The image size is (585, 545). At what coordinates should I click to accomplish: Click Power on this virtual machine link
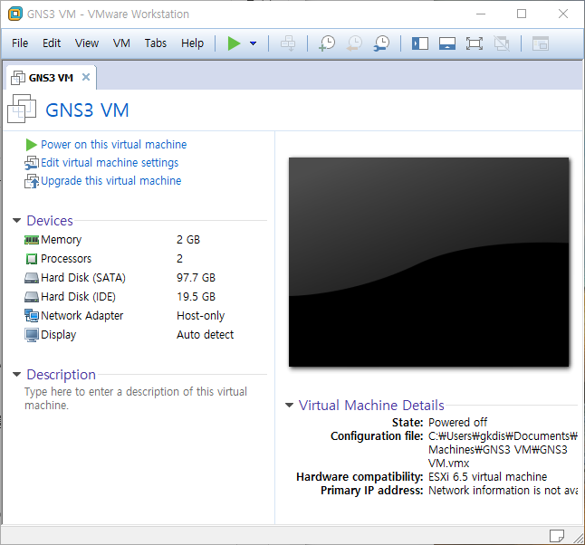click(x=114, y=144)
